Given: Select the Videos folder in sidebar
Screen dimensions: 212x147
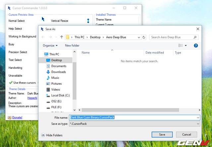Looking at the screenshot, I should click(56, 89).
